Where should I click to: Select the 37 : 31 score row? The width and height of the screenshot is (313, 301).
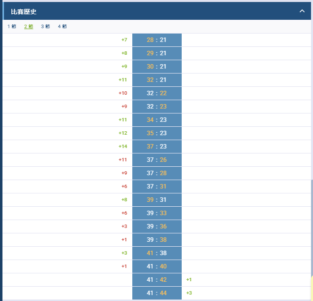pos(157,187)
